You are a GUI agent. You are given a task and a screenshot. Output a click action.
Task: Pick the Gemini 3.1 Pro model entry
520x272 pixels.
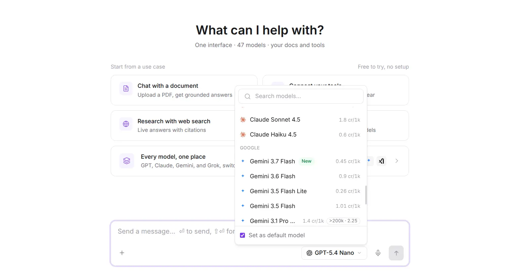pos(301,221)
